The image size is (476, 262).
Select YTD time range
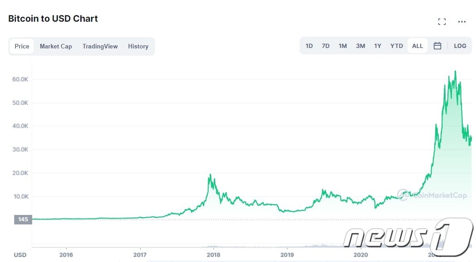[x=397, y=46]
